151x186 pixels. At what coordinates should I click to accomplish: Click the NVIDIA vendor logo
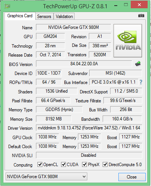128,41
